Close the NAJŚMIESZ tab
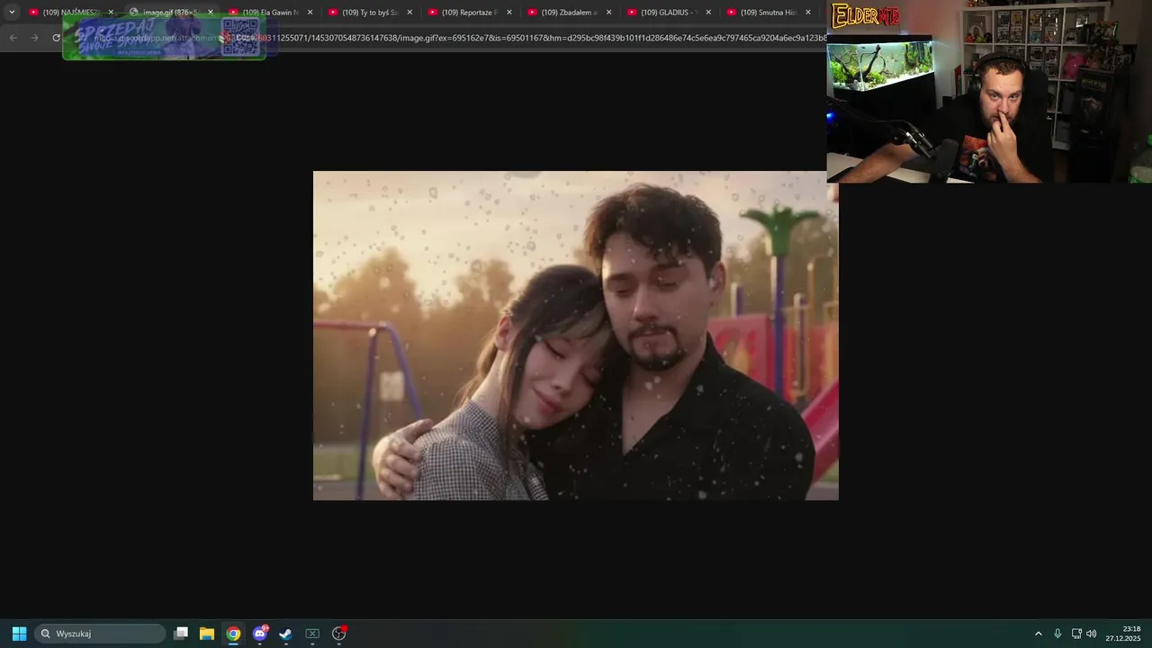The width and height of the screenshot is (1152, 648). [111, 13]
